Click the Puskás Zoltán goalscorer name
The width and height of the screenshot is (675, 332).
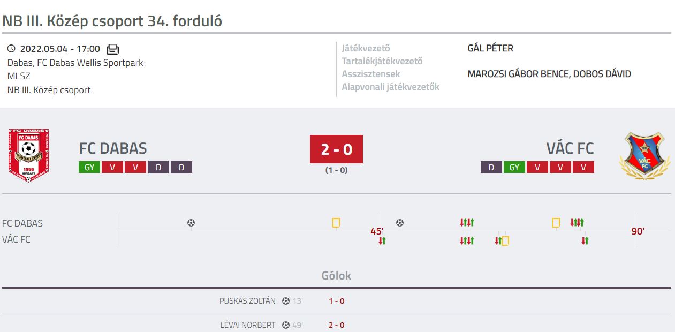click(247, 301)
